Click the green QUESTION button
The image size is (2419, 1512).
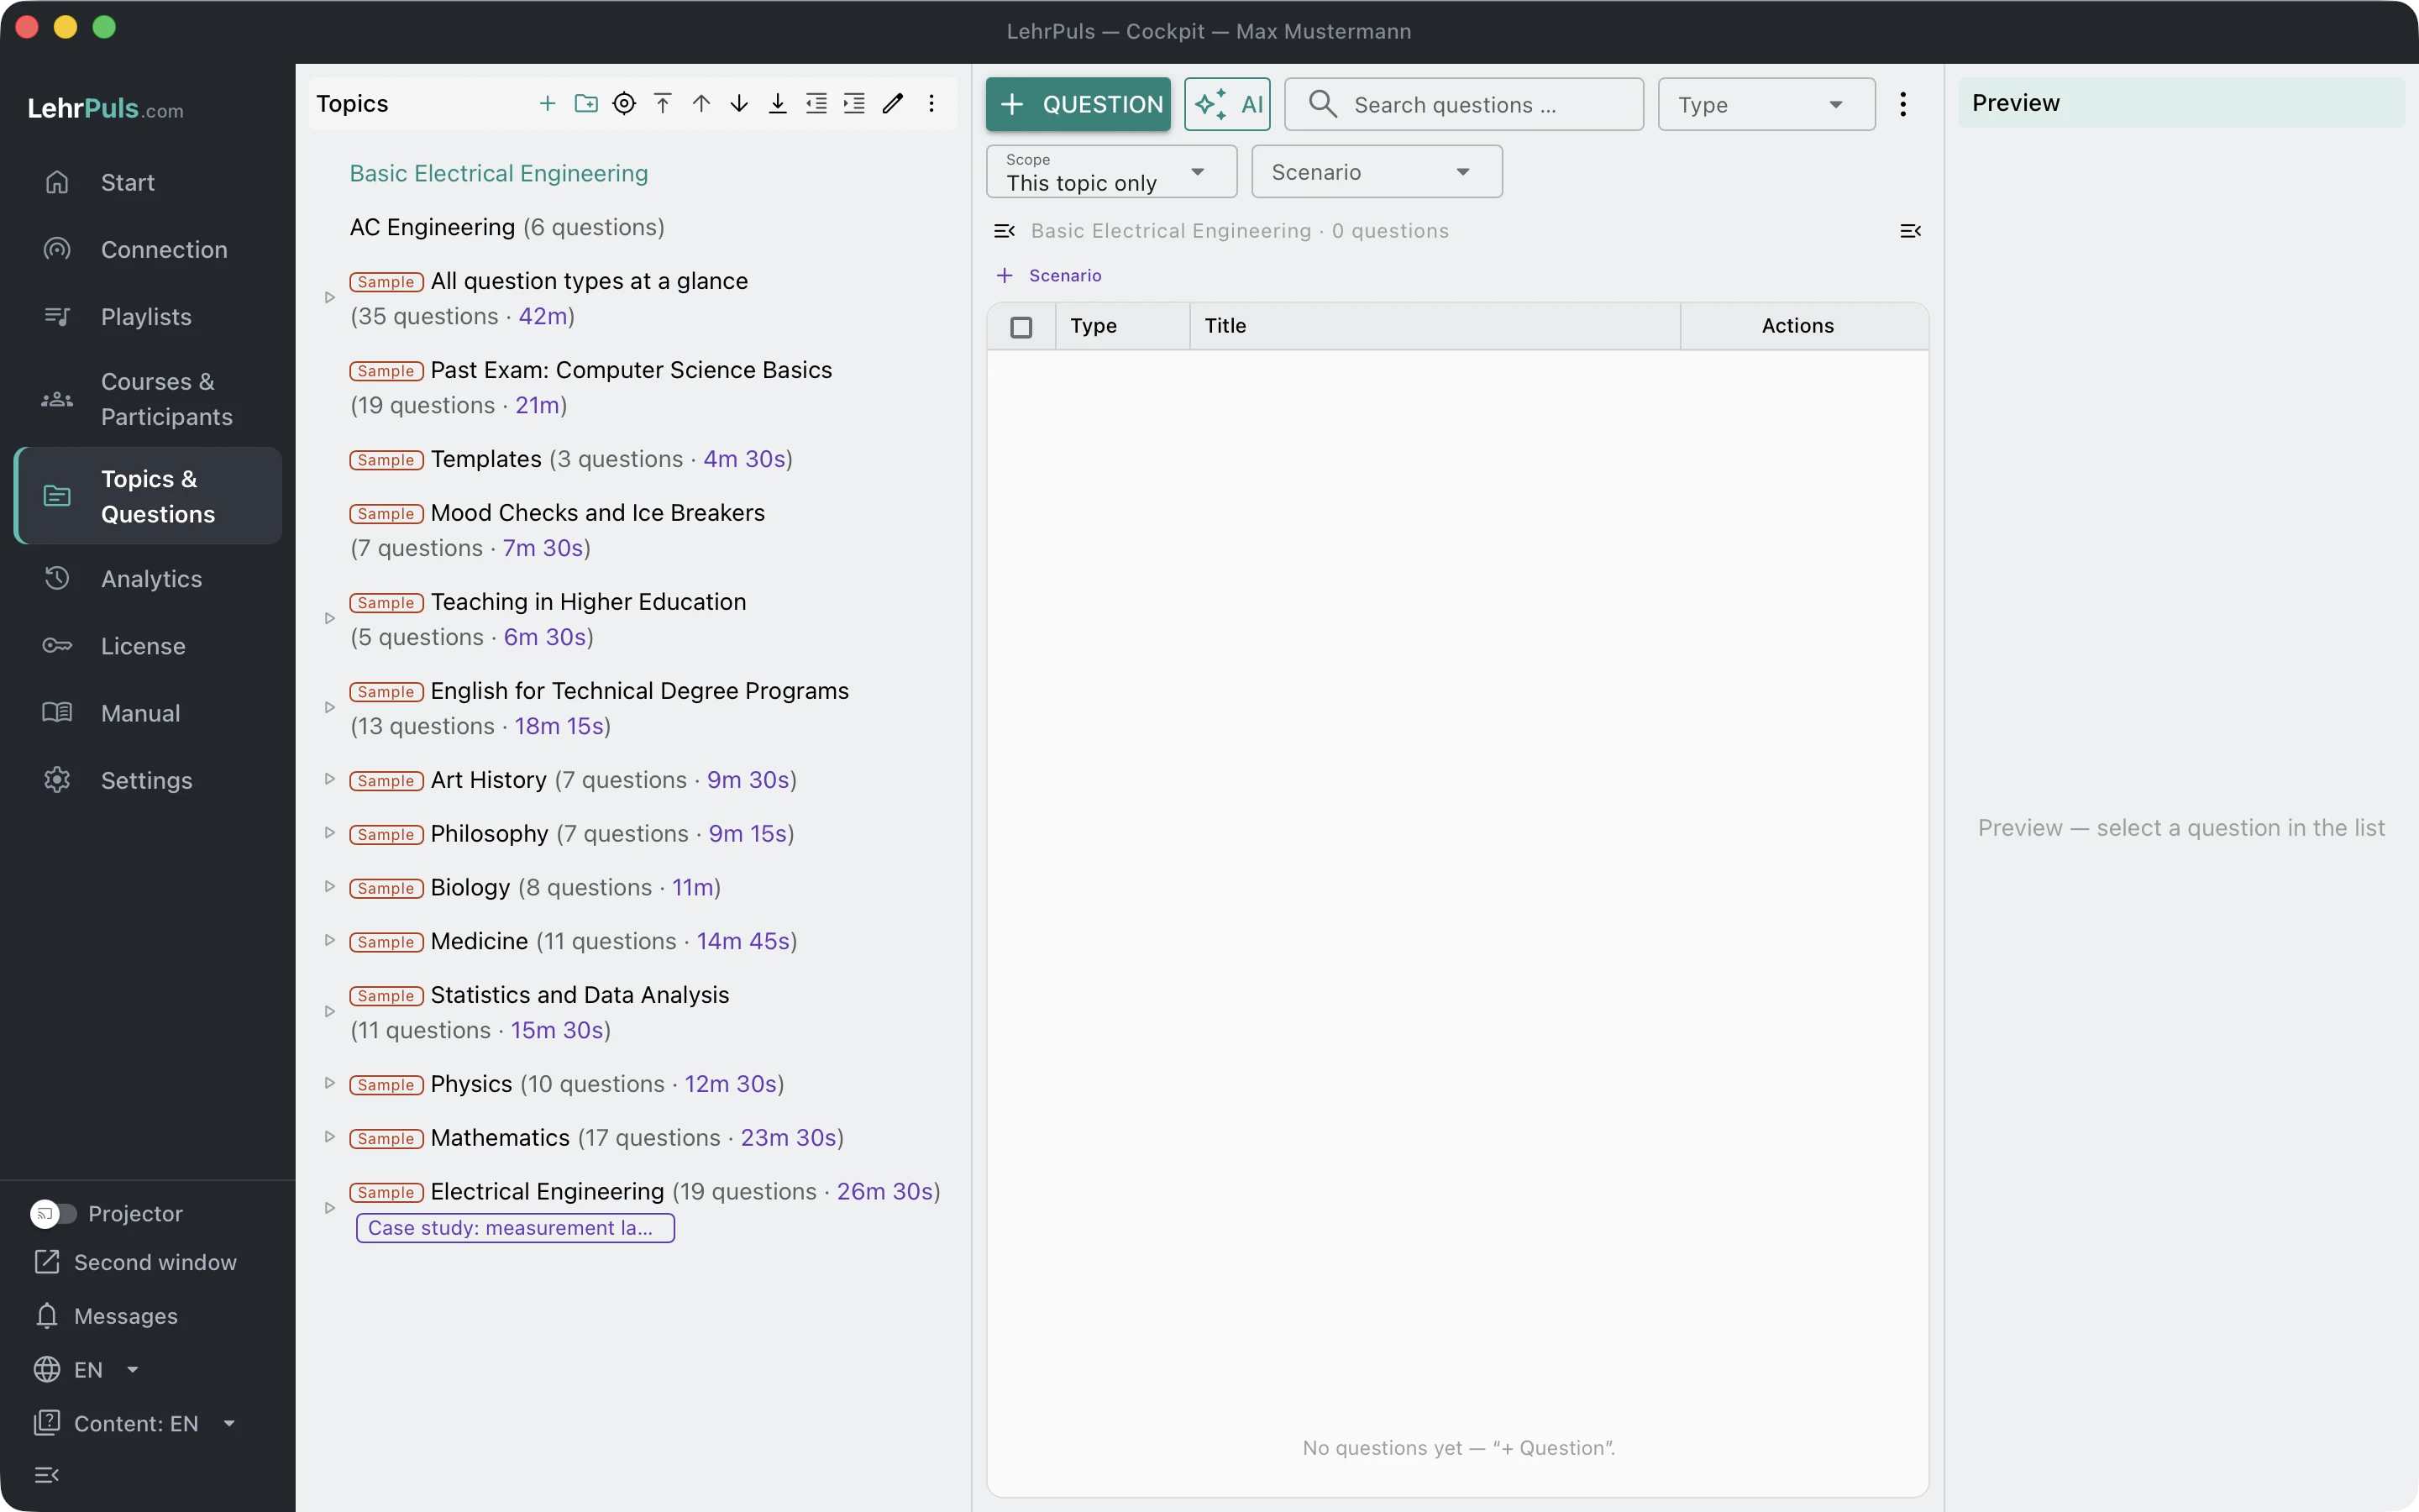pyautogui.click(x=1078, y=104)
